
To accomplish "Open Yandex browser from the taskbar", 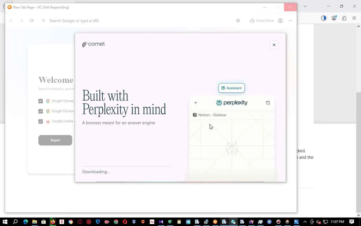I will (x=62, y=222).
